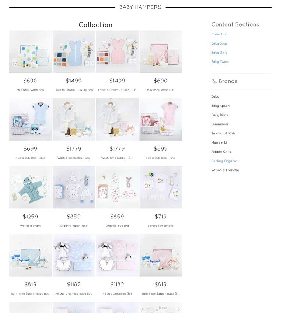Open the Baby Twins section link
This screenshot has width=283, height=313.
pyautogui.click(x=220, y=62)
